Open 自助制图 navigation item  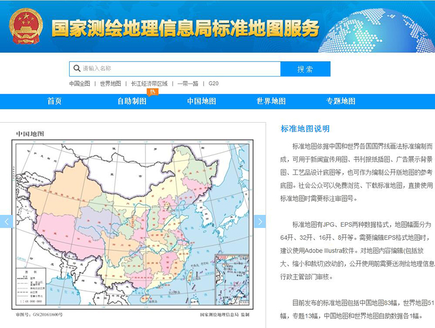pos(132,101)
